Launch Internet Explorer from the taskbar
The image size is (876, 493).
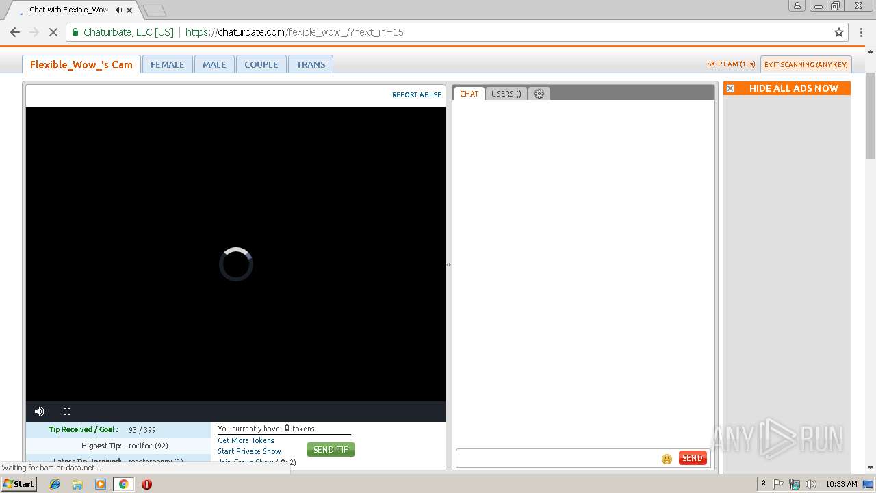tap(55, 484)
